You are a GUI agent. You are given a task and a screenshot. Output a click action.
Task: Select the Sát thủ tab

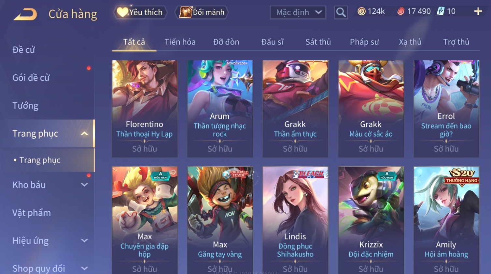coord(318,42)
